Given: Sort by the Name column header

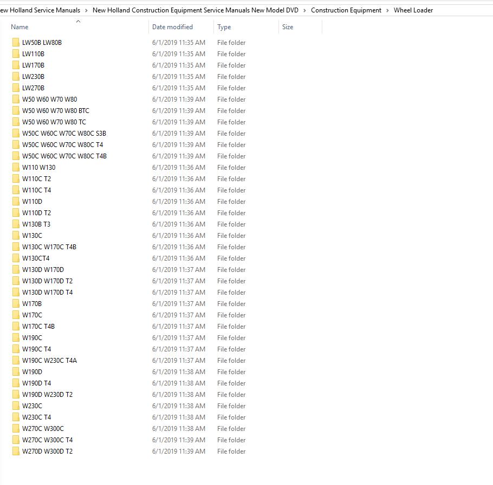Looking at the screenshot, I should point(20,27).
